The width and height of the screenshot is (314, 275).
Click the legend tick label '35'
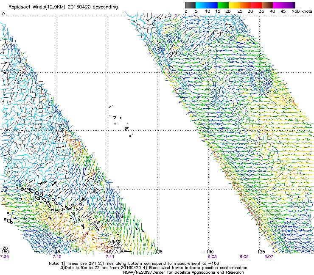pyautogui.click(x=261, y=11)
